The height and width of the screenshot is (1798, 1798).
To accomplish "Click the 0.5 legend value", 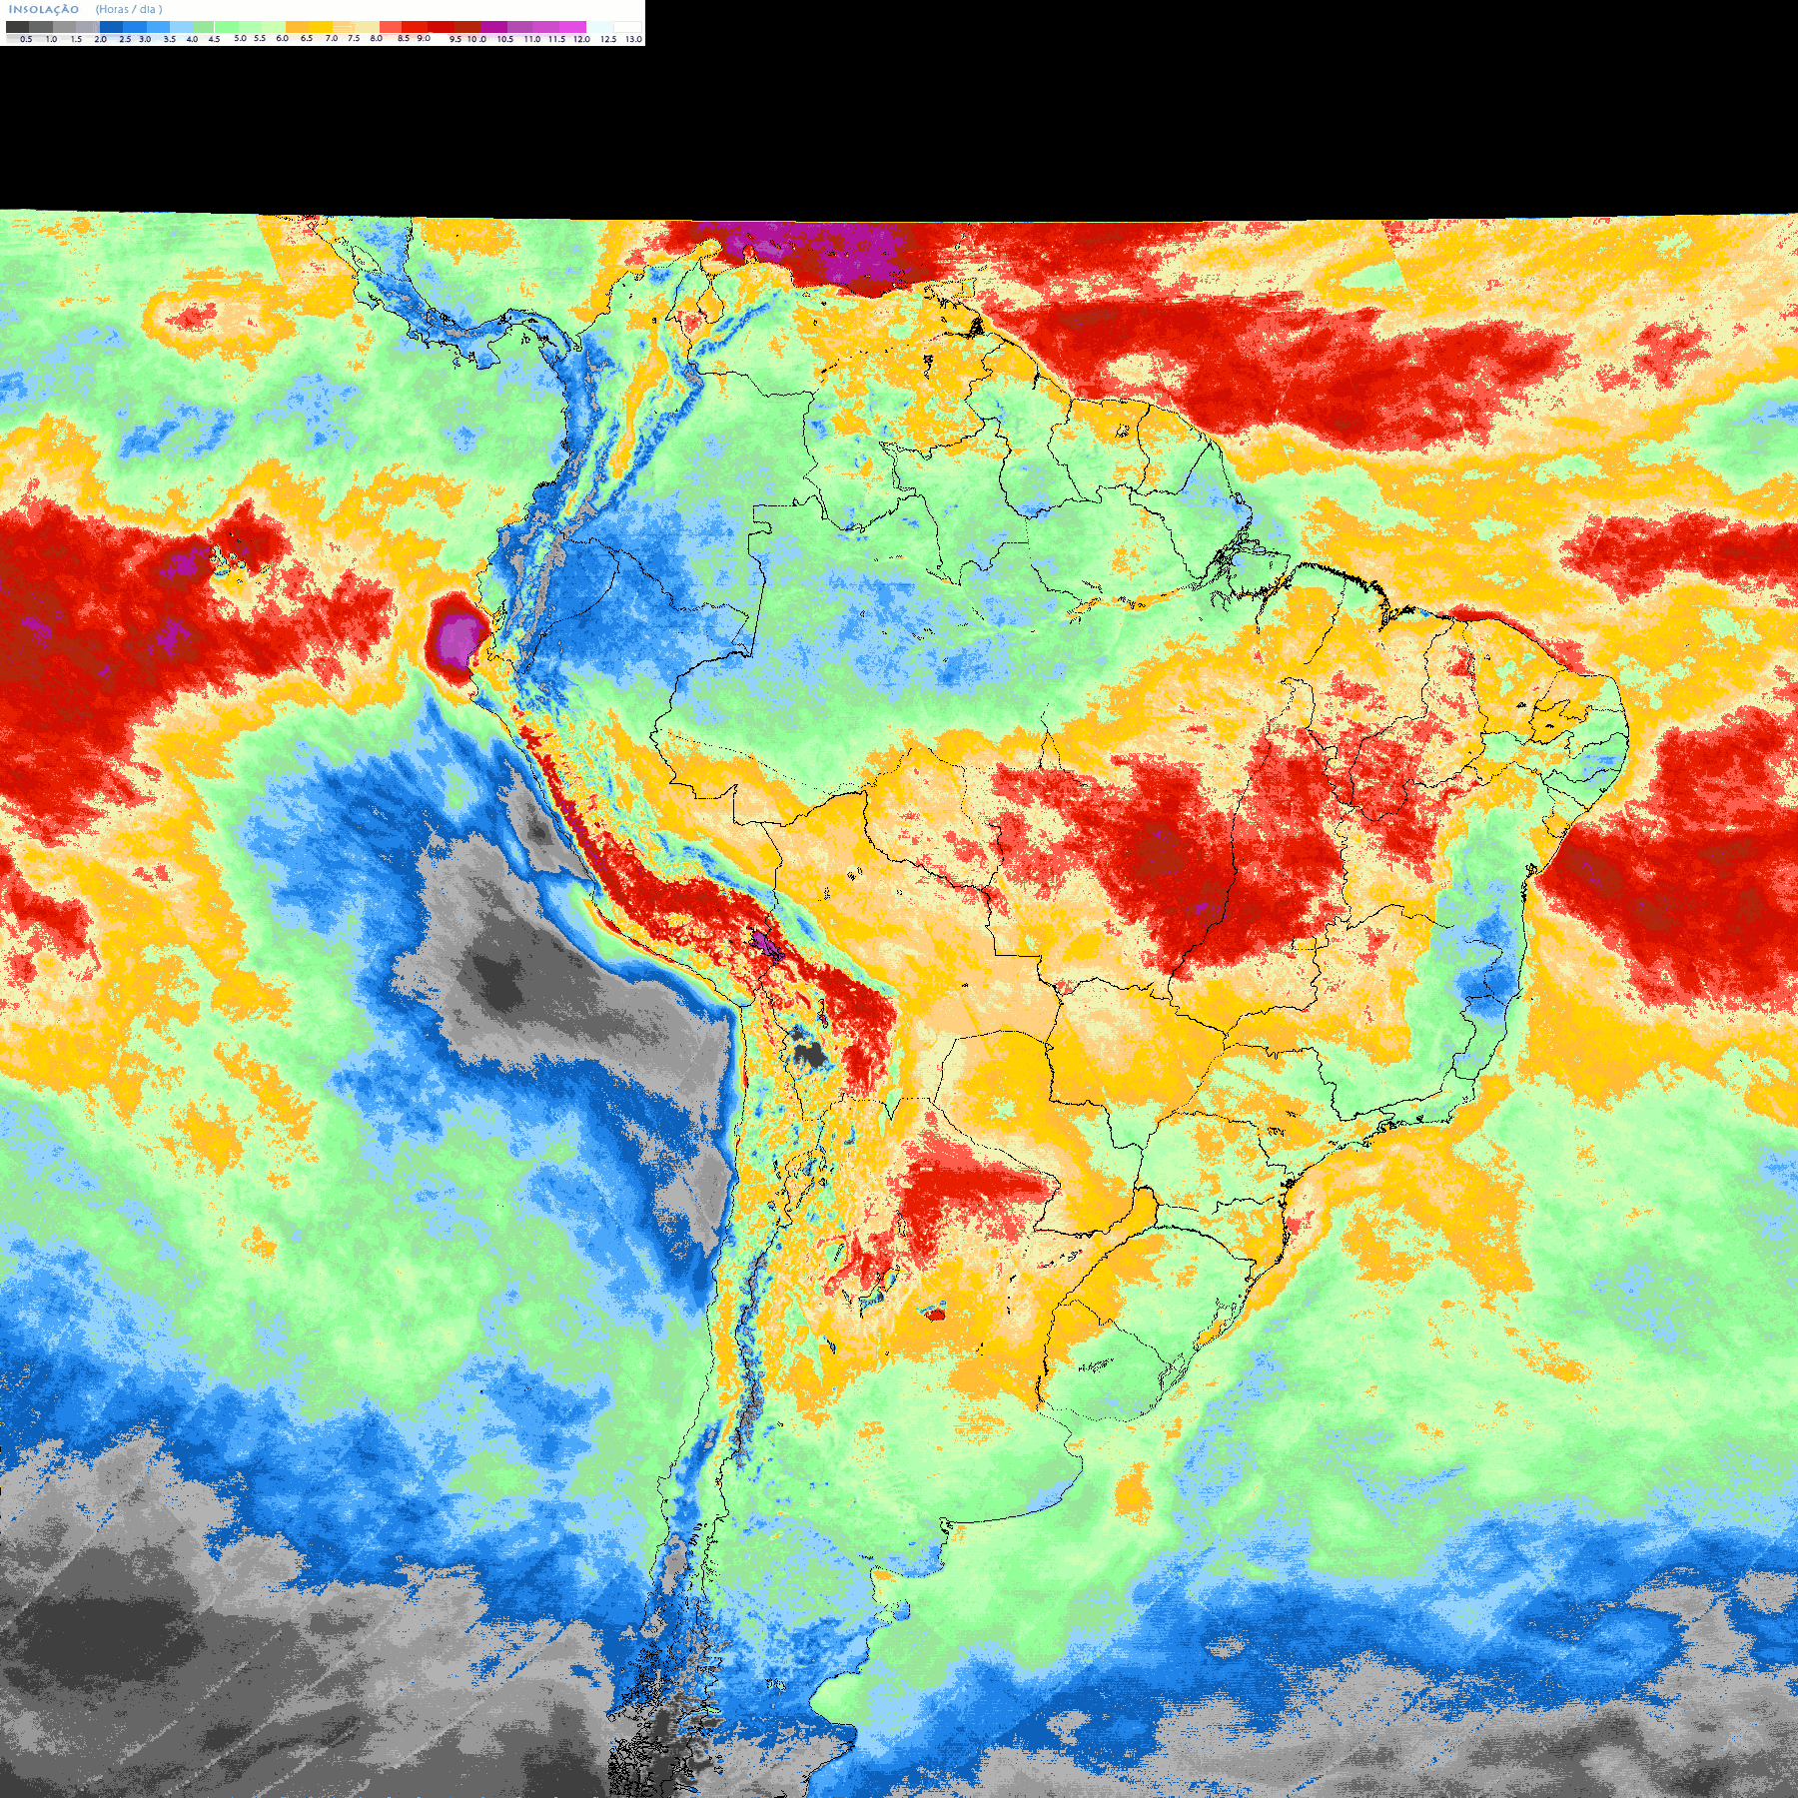I will (x=26, y=39).
